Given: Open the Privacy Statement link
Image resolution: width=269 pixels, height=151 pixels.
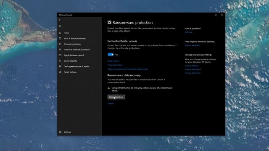Looking at the screenshot, I should click(193, 73).
